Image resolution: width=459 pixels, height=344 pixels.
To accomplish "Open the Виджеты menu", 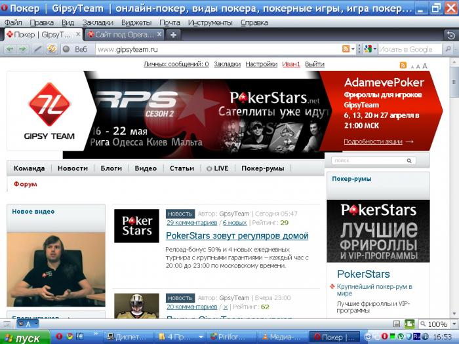I will point(136,22).
